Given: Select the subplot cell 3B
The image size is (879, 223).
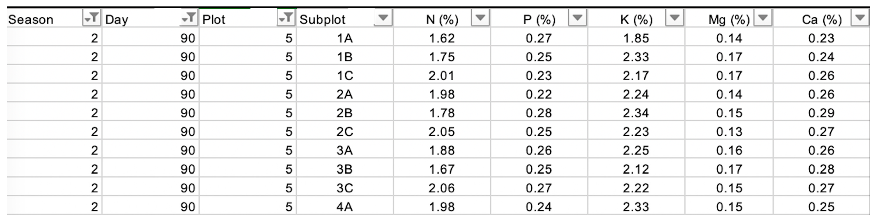Looking at the screenshot, I should click(x=345, y=170).
